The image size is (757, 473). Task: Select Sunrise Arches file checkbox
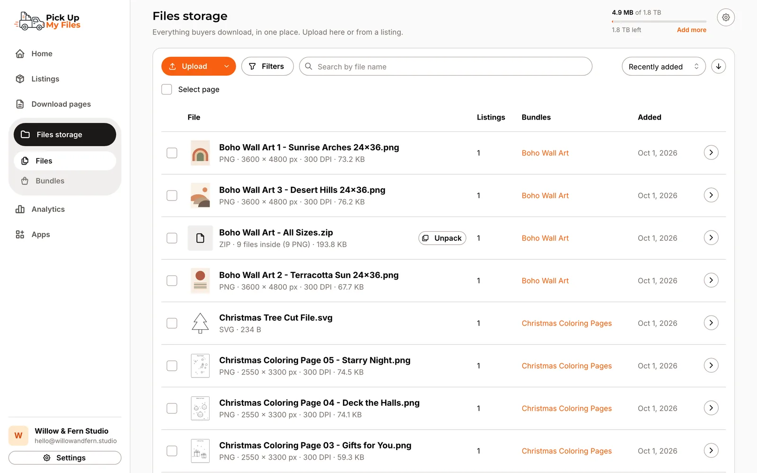172,153
